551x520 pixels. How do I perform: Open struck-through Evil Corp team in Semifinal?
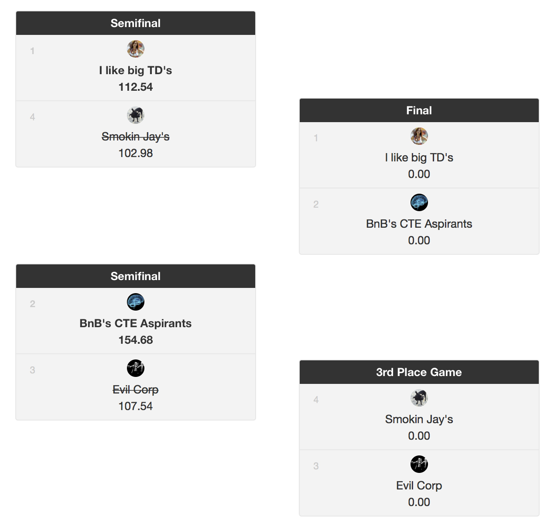(136, 390)
